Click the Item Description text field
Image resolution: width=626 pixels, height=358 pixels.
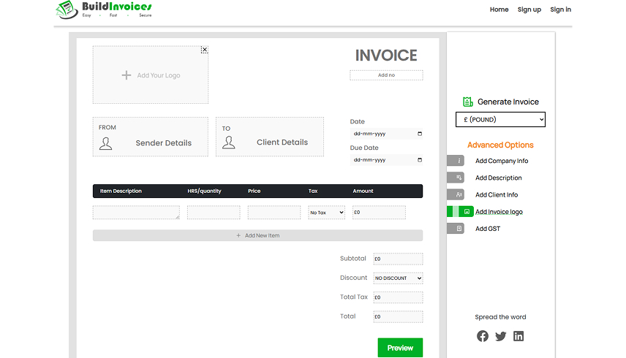pyautogui.click(x=135, y=213)
